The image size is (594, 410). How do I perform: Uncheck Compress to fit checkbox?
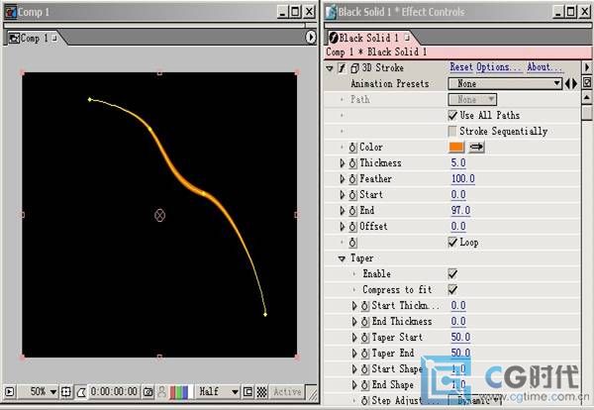[452, 290]
